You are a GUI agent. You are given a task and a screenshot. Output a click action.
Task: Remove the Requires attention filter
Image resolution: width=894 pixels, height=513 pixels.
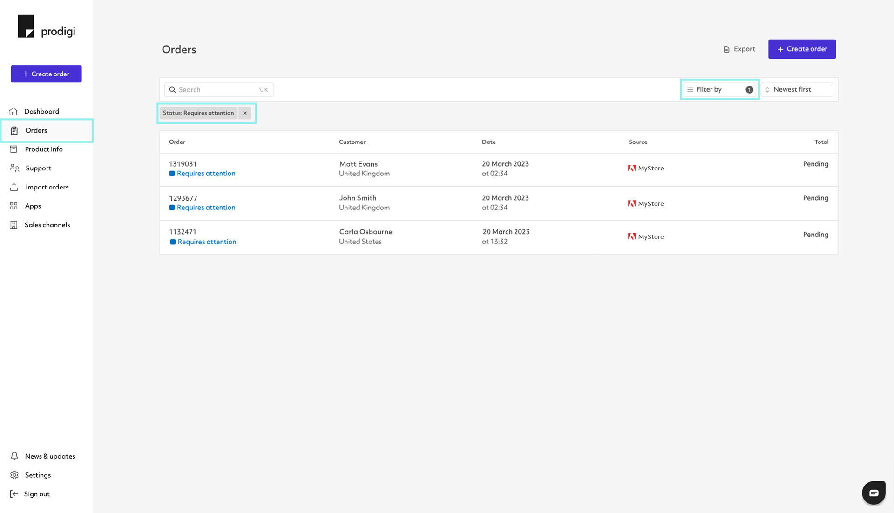(245, 113)
